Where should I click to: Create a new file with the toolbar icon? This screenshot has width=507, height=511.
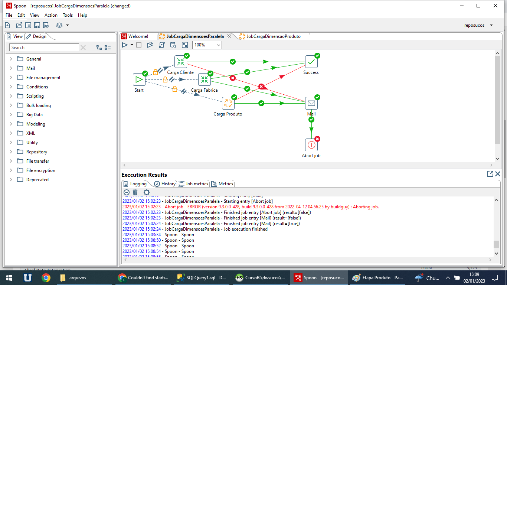tap(7, 25)
